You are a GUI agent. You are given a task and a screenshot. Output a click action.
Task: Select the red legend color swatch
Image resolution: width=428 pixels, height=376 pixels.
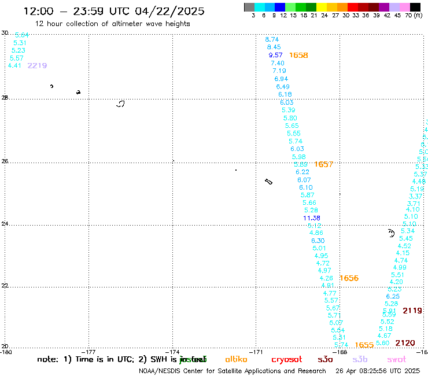coord(353,7)
